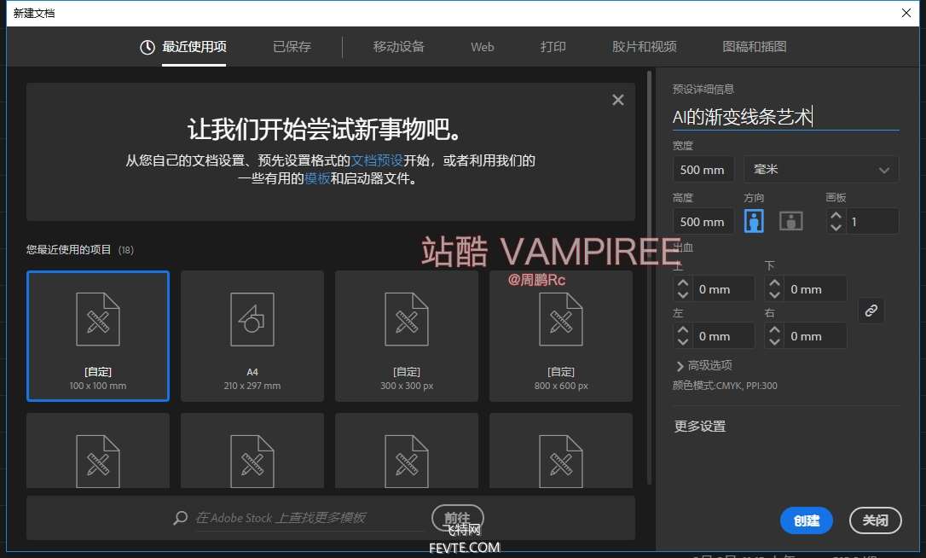
Task: Increase the bottom (下) bleed value
Action: 774,283
